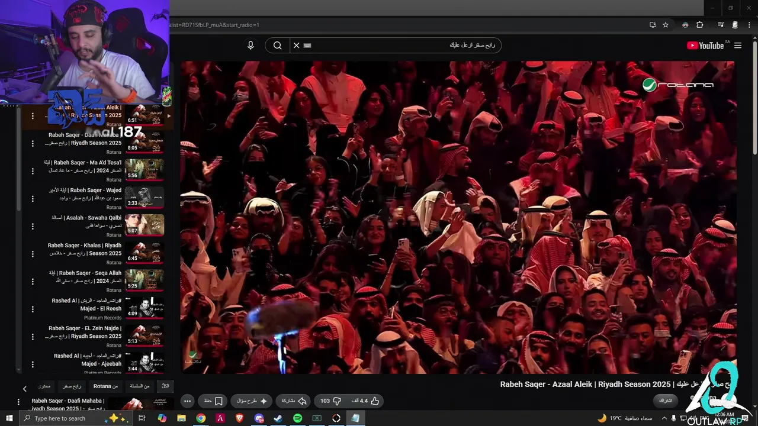Save the video with 'حفظ' button

pos(212,401)
